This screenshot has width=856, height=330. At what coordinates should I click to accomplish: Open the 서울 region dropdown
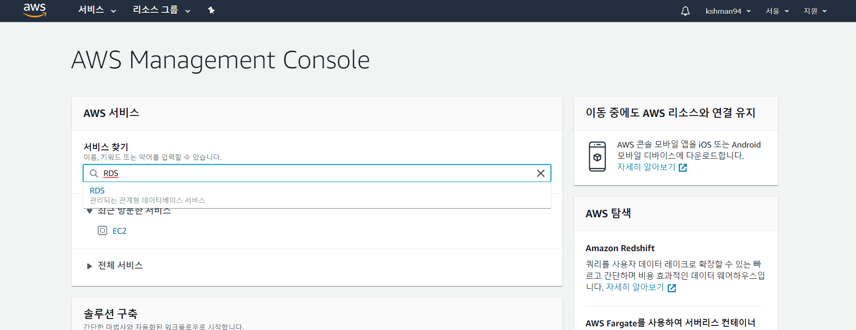click(777, 11)
